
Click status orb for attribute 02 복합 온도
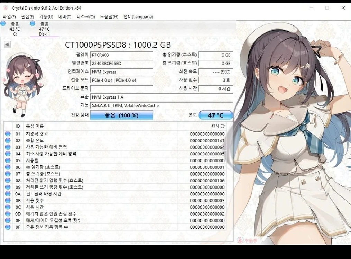[x=8, y=141]
